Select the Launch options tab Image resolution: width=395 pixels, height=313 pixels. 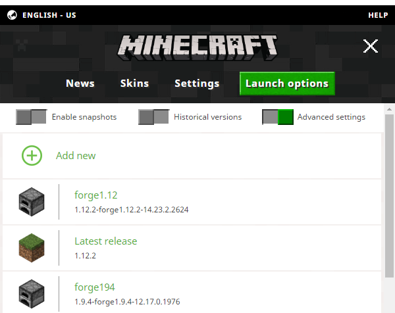pos(287,84)
